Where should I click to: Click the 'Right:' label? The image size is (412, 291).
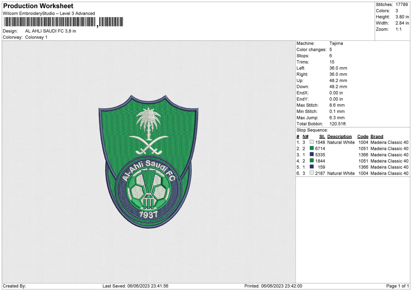(302, 74)
